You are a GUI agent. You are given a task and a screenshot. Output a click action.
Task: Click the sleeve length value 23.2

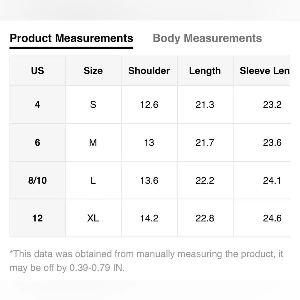point(272,105)
